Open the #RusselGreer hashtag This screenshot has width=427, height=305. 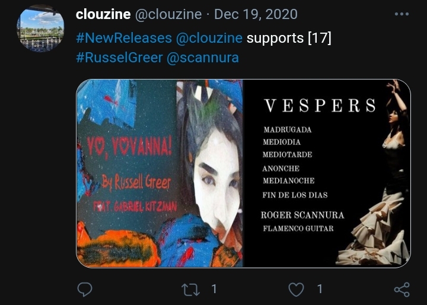(x=119, y=58)
